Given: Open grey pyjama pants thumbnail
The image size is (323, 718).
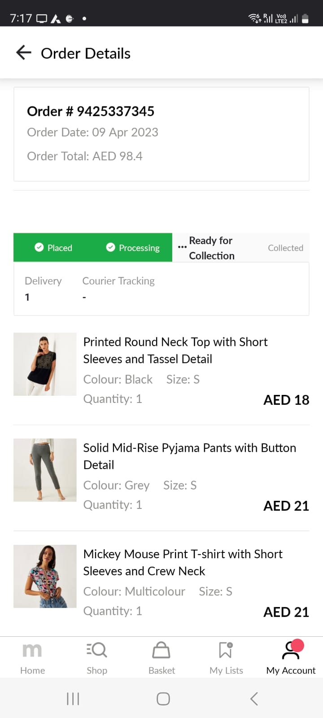Looking at the screenshot, I should click(x=45, y=470).
